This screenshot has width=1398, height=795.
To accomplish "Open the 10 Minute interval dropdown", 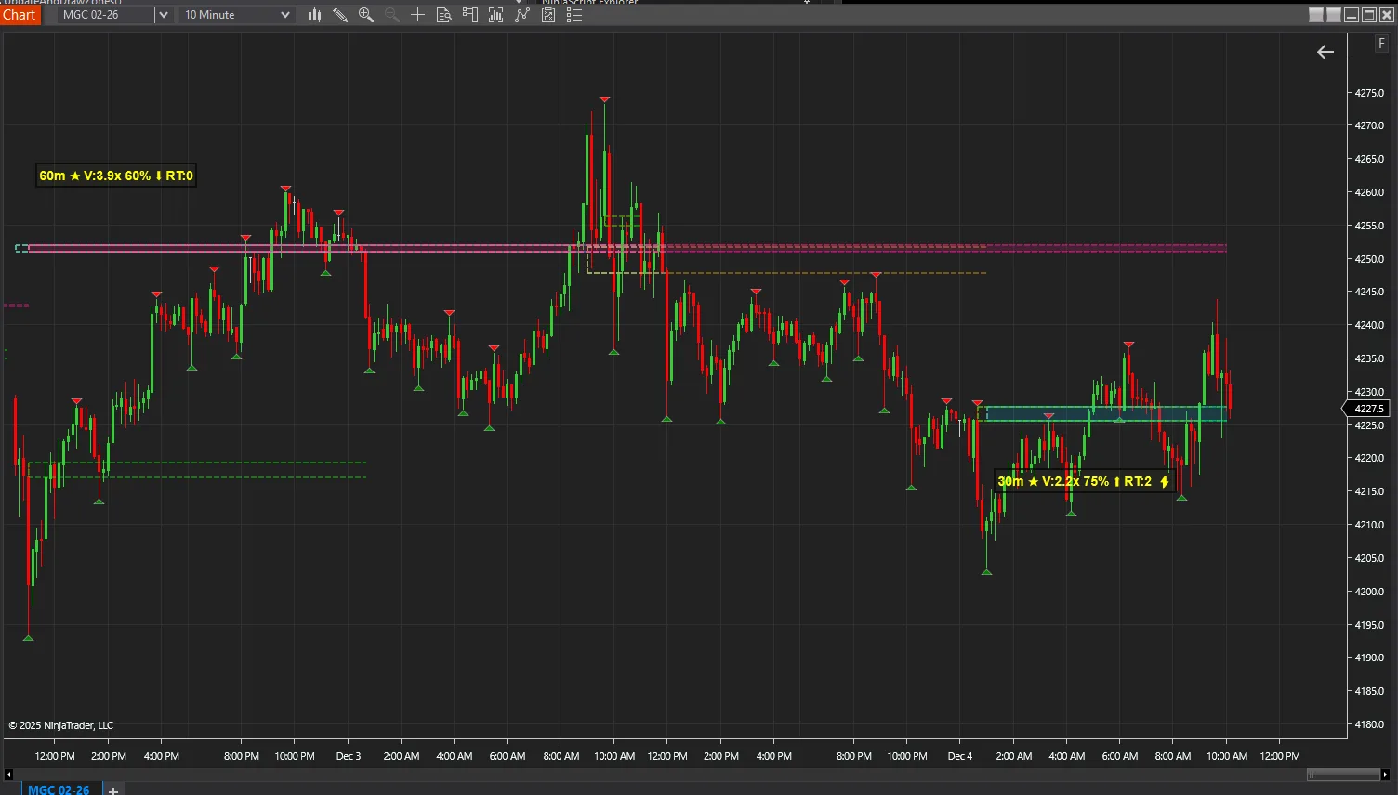I will (237, 15).
